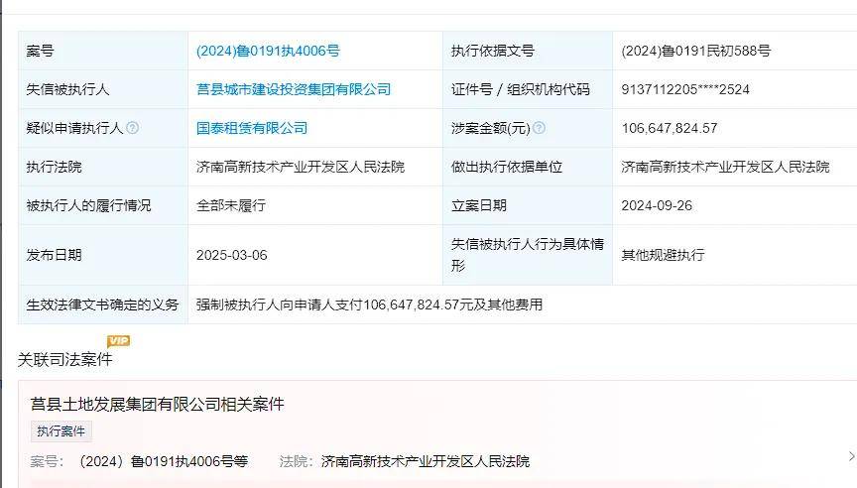This screenshot has width=857, height=488.
Task: Select execution basis number (2024)鲁0191民初588号
Action: click(695, 51)
